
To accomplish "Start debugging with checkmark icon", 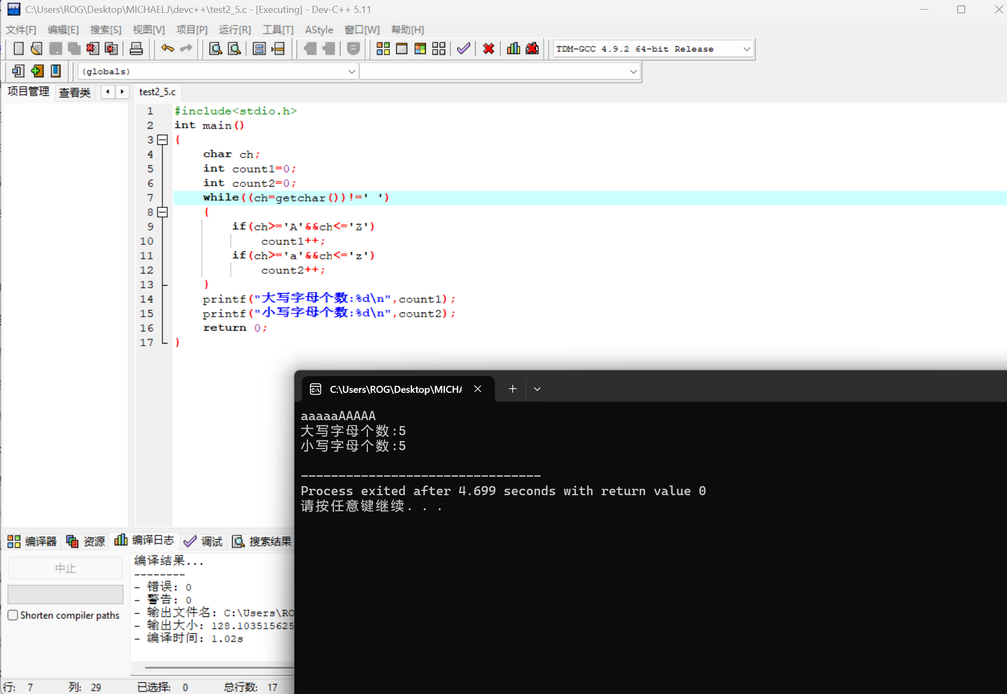I will [x=464, y=49].
